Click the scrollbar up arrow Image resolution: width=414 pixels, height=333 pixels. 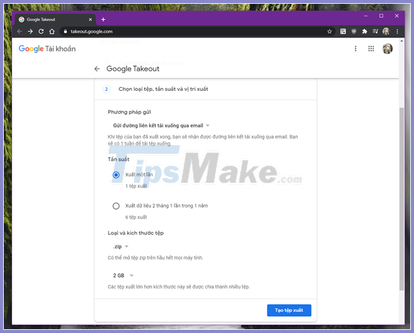tap(401, 41)
